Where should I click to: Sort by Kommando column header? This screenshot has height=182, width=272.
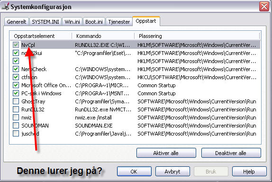click(x=103, y=36)
